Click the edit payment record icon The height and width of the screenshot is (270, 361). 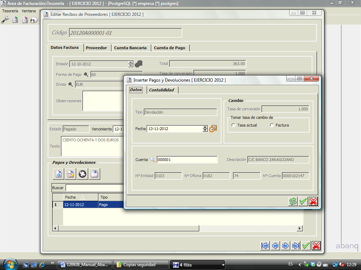point(71,174)
